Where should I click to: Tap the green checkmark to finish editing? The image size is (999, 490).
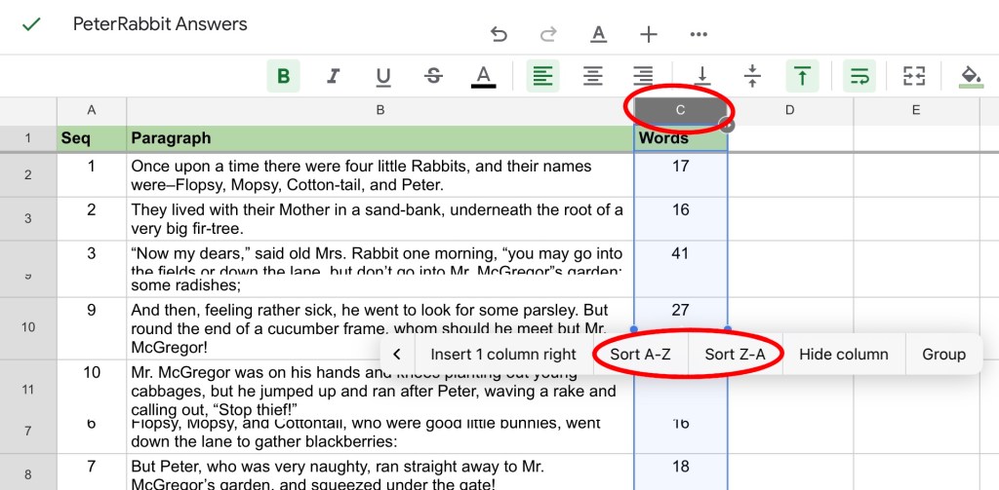(31, 25)
